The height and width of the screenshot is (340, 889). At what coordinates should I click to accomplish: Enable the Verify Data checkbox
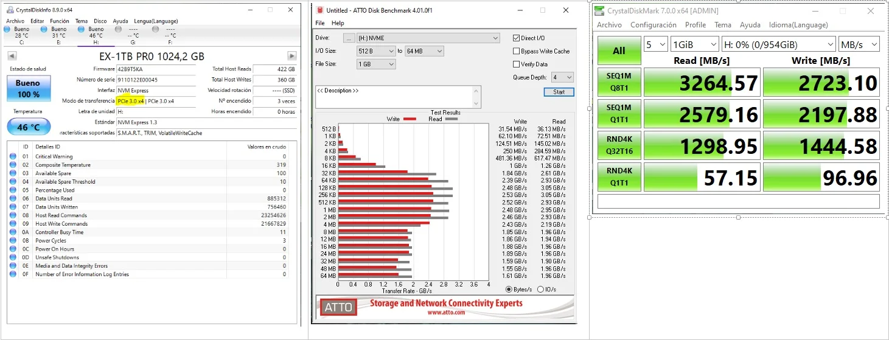tap(516, 64)
